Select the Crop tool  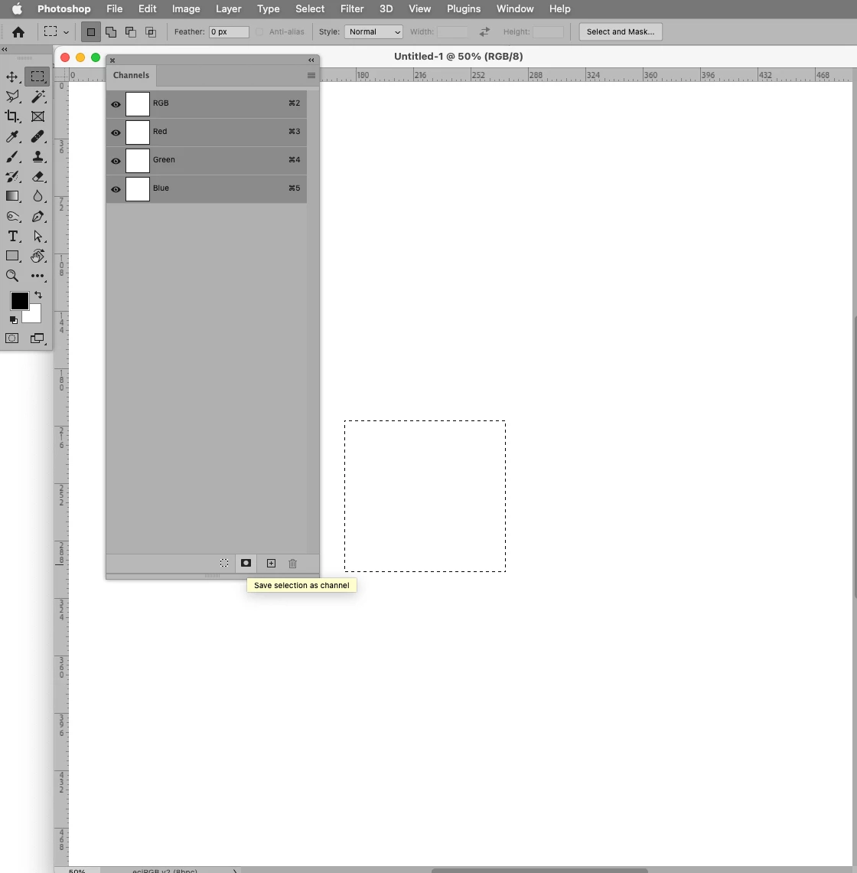(x=12, y=116)
